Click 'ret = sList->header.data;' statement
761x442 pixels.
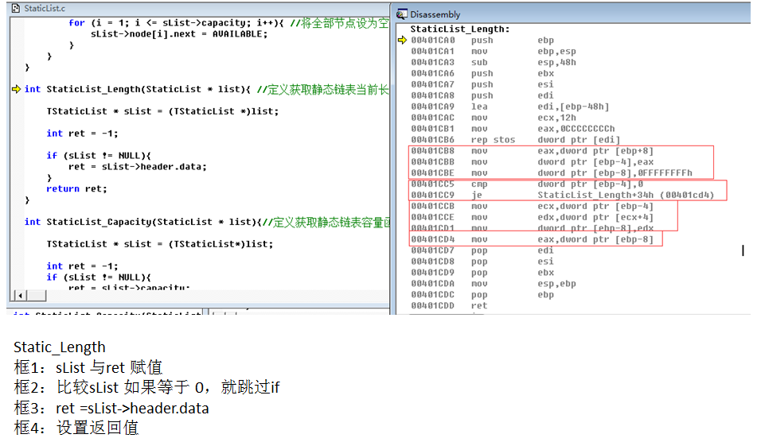click(138, 167)
